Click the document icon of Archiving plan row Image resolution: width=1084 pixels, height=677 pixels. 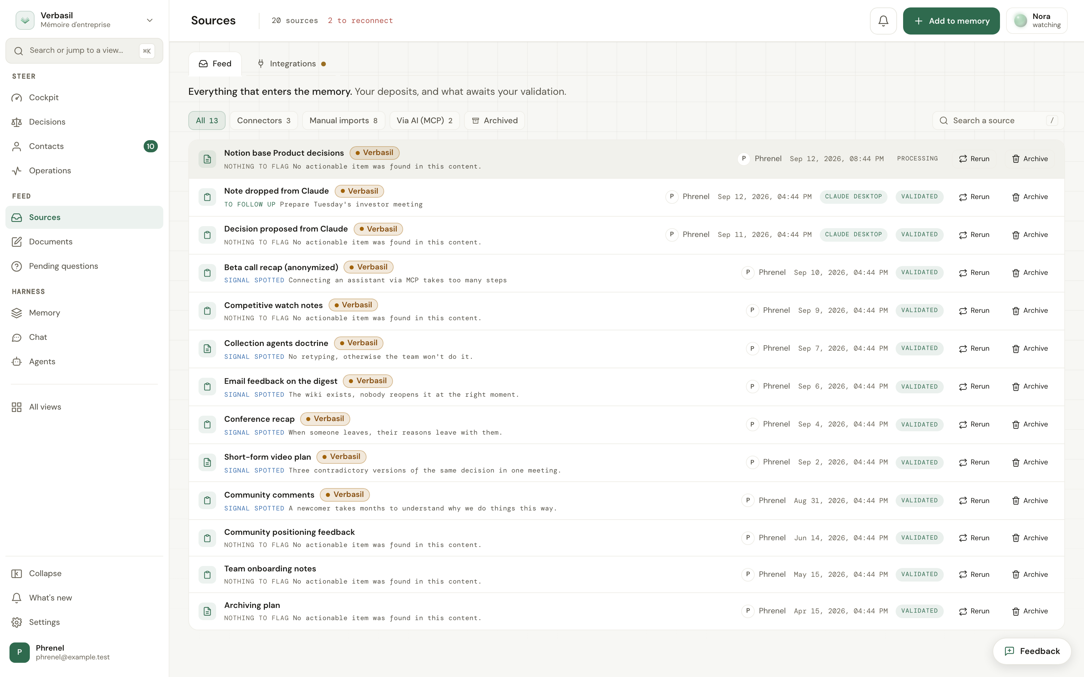pyautogui.click(x=207, y=611)
